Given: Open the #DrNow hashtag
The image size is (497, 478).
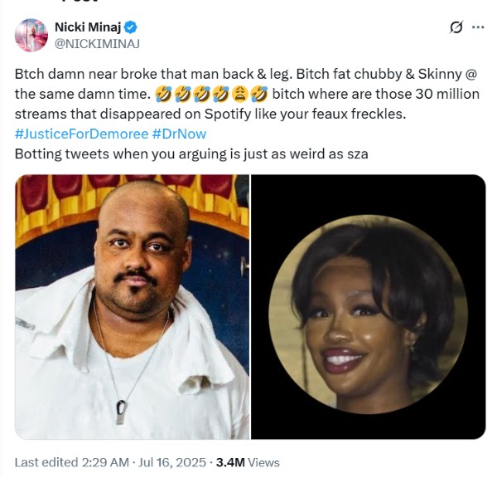Looking at the screenshot, I should [179, 134].
